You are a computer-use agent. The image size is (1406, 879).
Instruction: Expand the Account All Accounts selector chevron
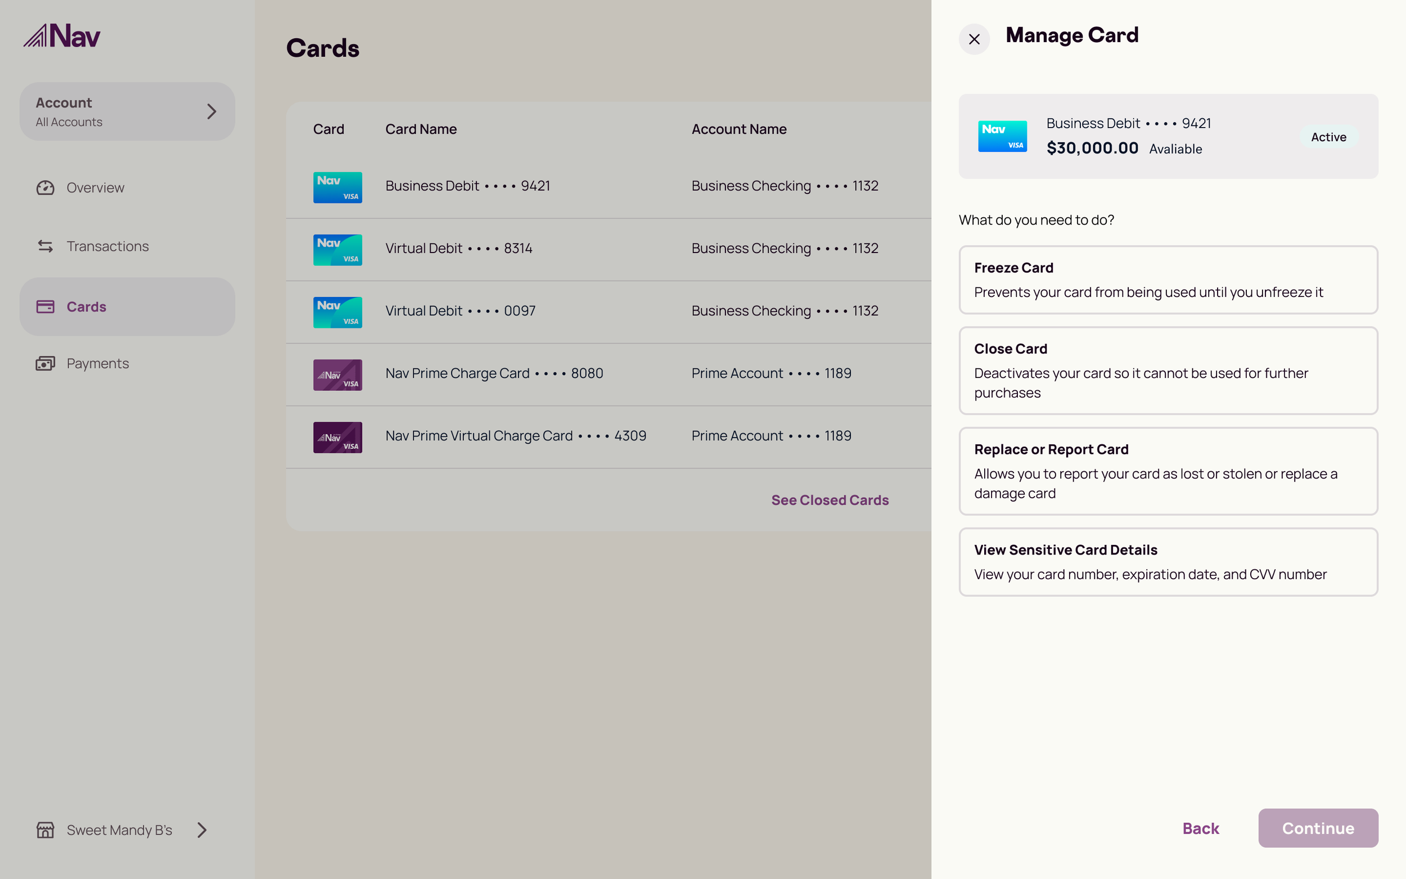click(x=211, y=111)
